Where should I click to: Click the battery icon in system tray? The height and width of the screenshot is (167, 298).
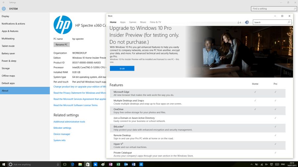tap(257, 164)
